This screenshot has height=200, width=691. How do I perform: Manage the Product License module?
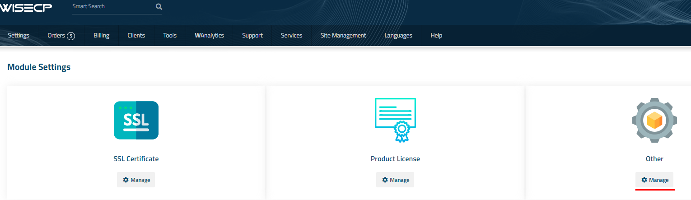pos(395,180)
